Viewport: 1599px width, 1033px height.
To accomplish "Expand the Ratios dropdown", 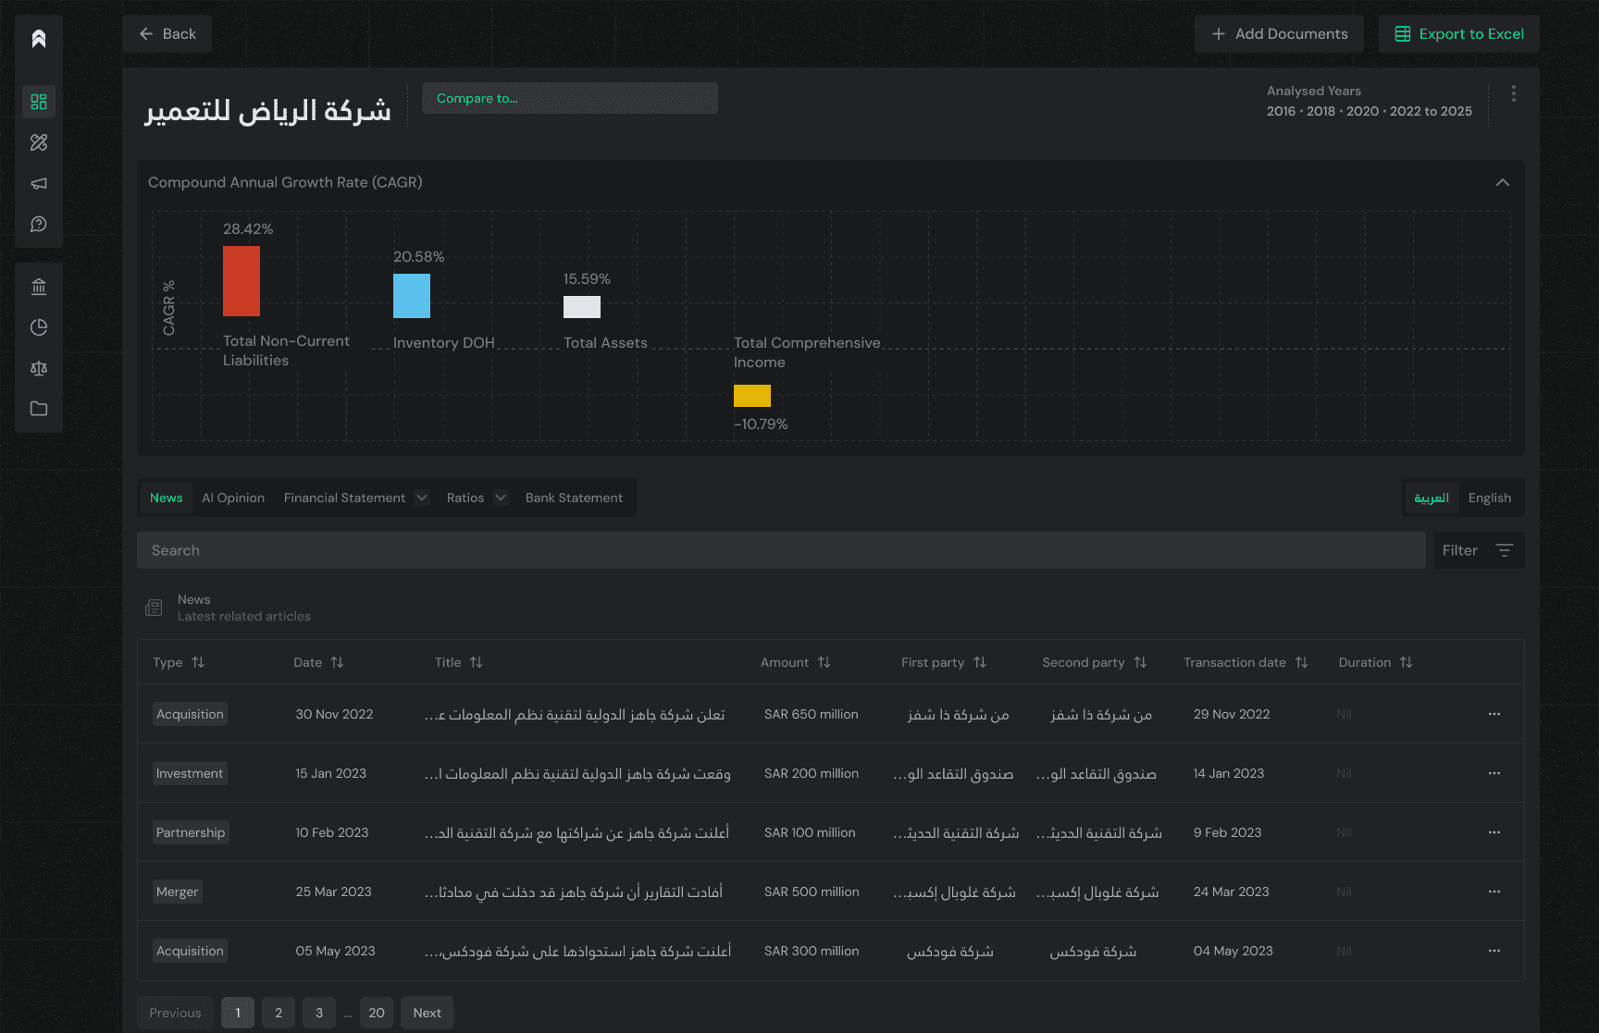I will (501, 498).
